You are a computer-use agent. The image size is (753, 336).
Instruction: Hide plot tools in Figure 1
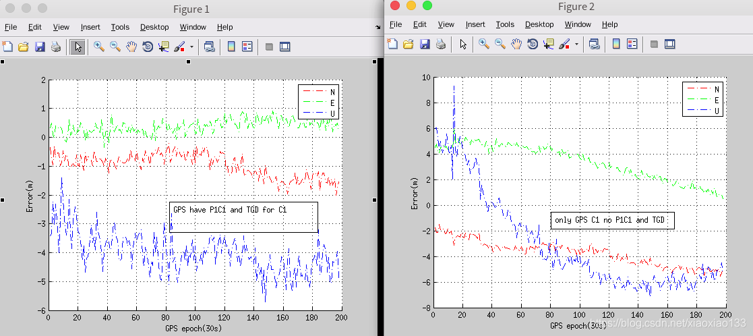click(x=269, y=47)
